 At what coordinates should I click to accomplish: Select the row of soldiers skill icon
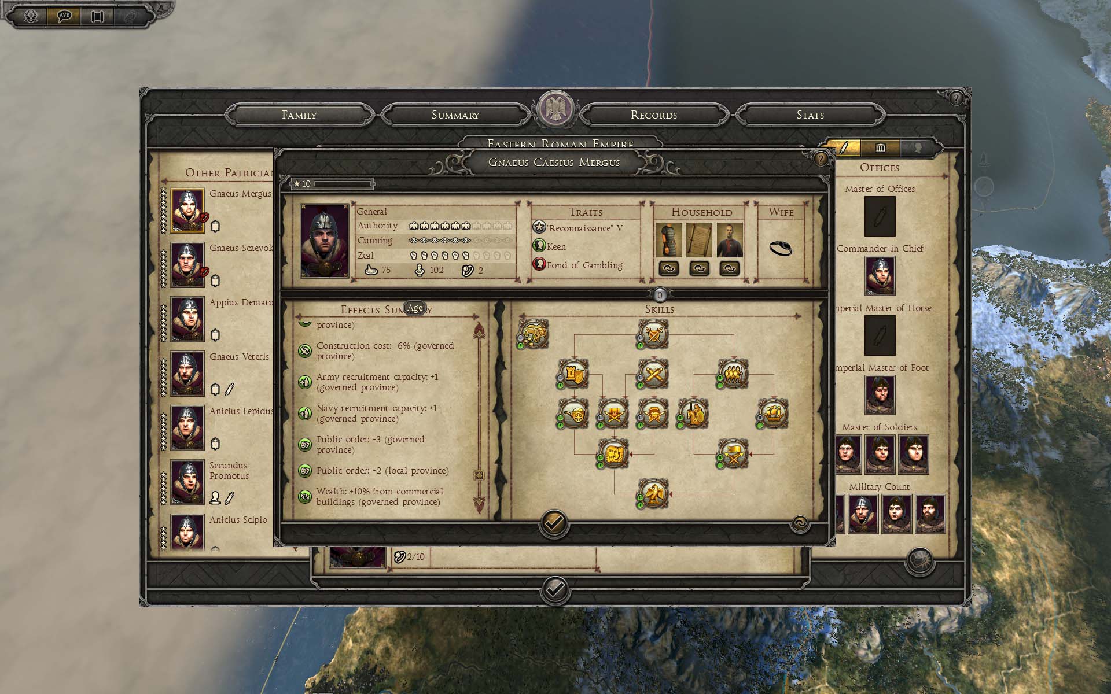point(734,374)
